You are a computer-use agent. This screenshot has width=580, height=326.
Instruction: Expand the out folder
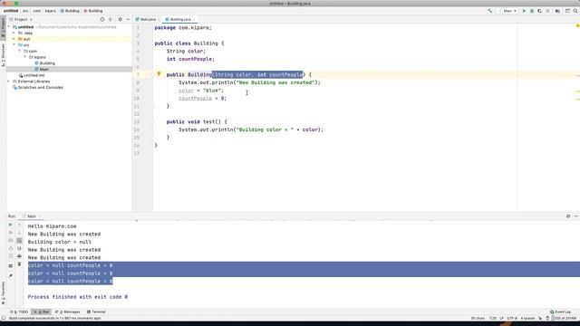point(14,39)
